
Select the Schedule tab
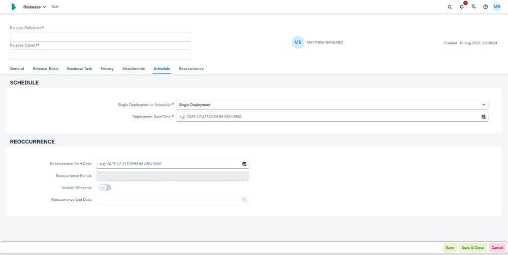162,68
